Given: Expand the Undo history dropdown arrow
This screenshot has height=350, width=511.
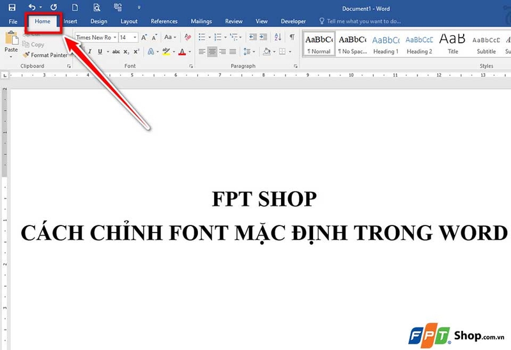Looking at the screenshot, I should click(41, 7).
